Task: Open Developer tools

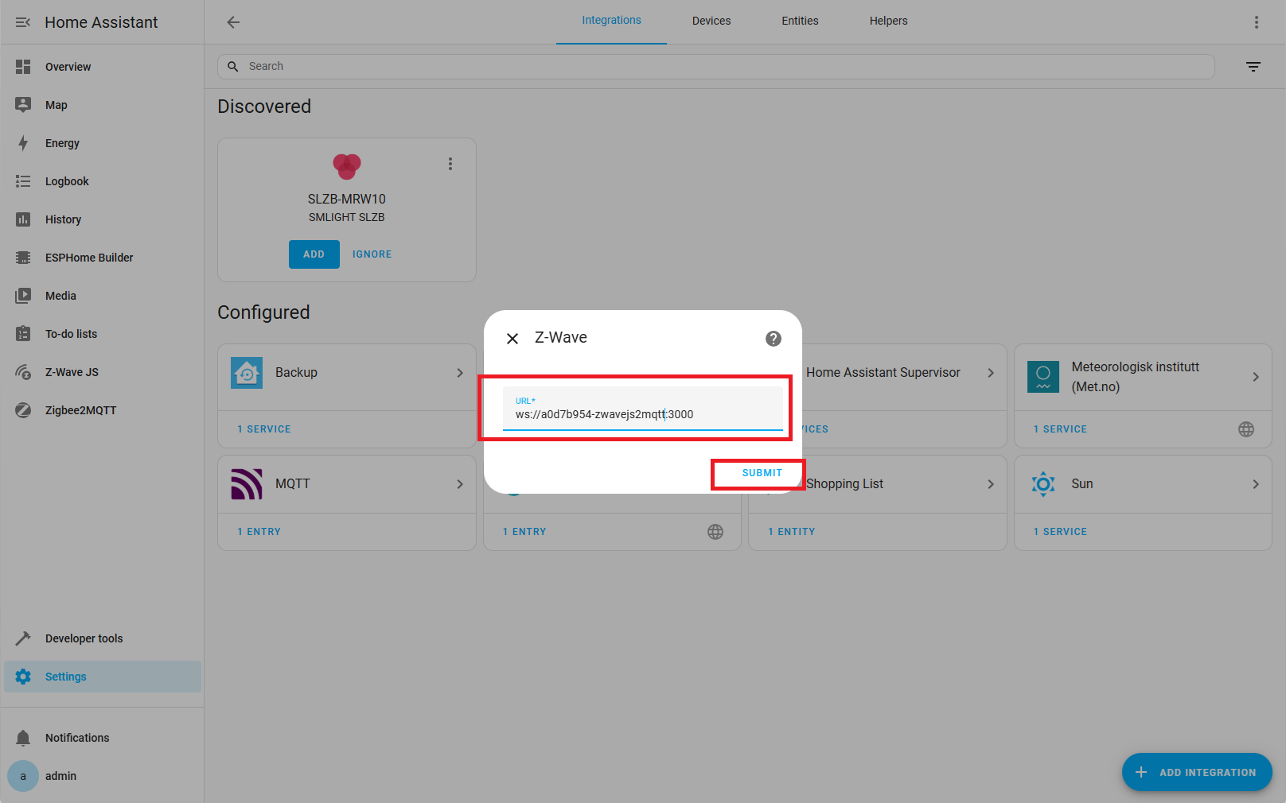Action: pyautogui.click(x=102, y=638)
